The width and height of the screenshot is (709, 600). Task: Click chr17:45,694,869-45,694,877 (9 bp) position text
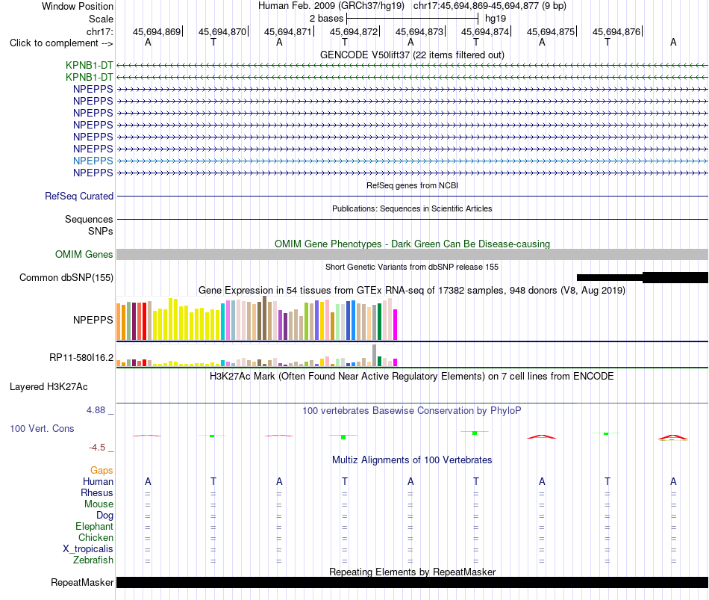(490, 6)
